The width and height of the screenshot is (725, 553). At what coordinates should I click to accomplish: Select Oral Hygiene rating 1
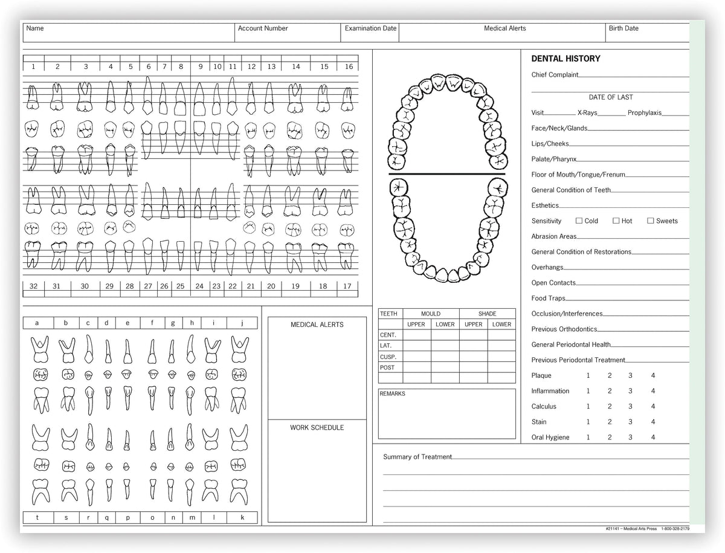pos(588,438)
